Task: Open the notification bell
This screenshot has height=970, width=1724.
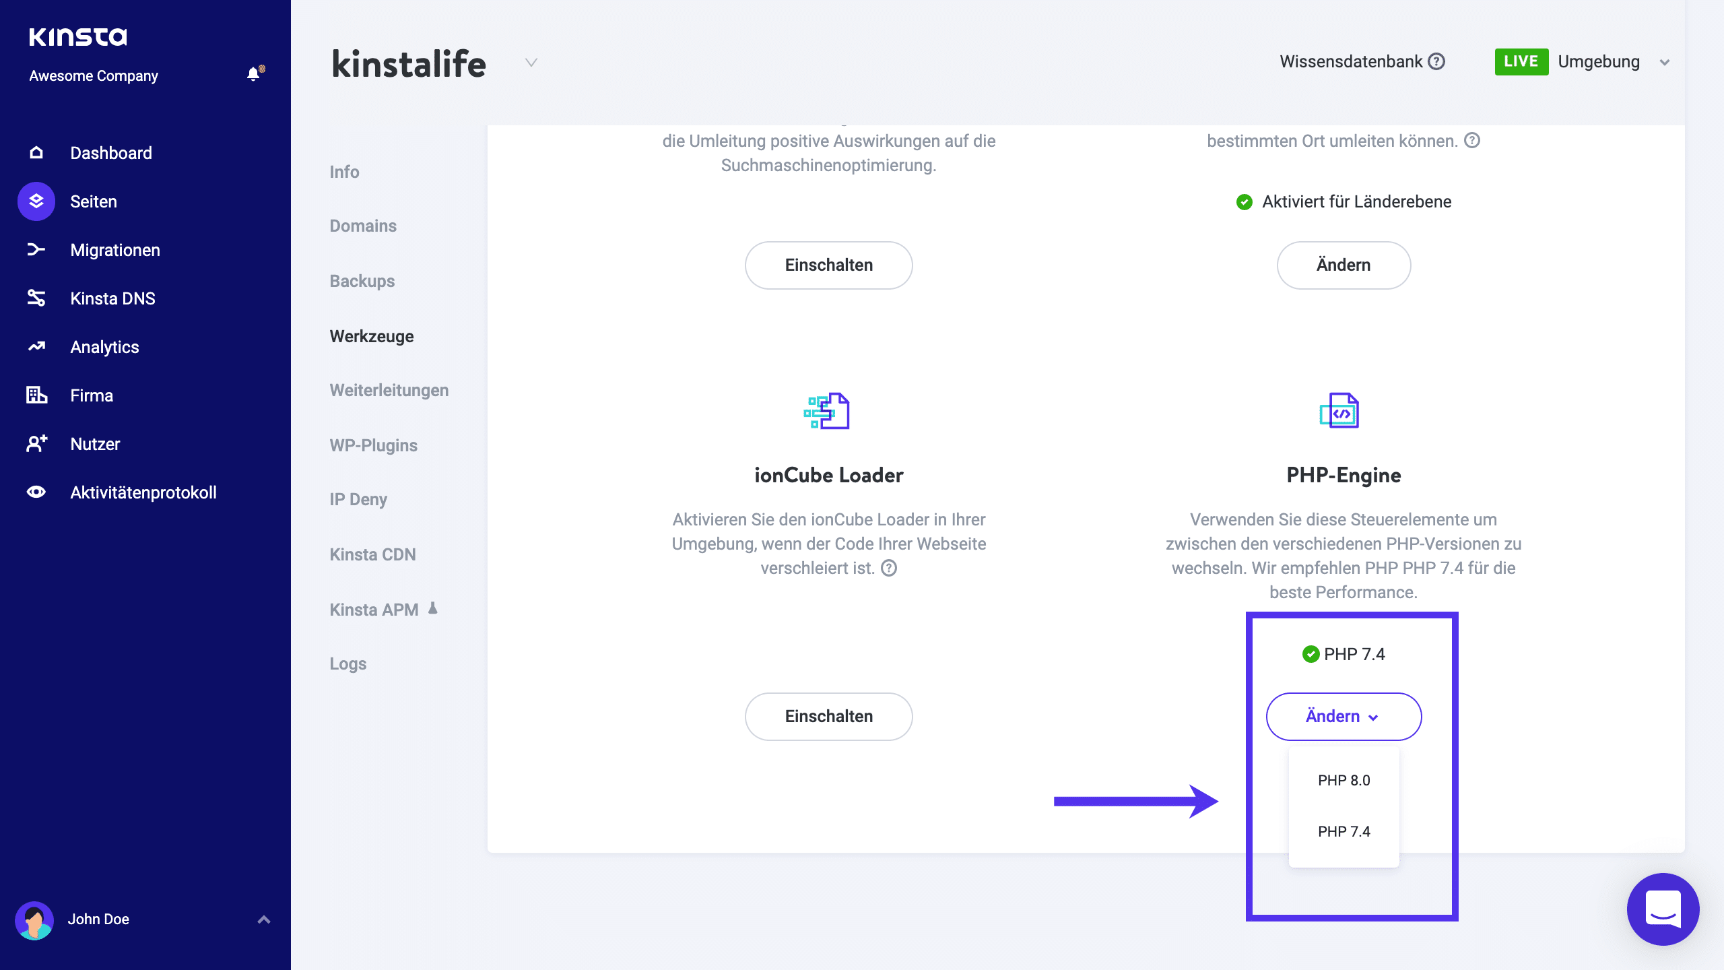Action: tap(254, 74)
